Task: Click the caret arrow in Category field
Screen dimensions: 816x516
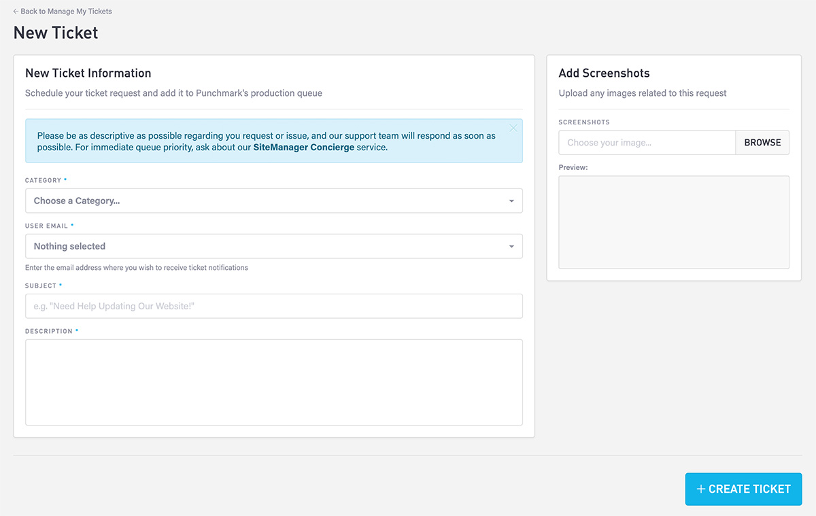Action: (x=511, y=201)
